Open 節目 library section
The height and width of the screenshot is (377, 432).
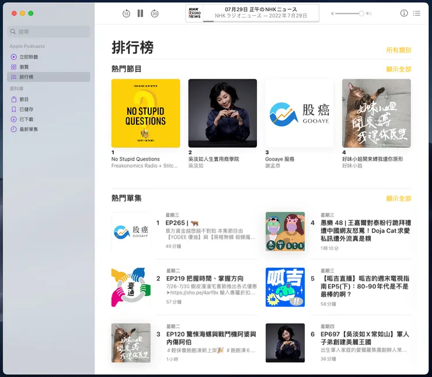(x=49, y=99)
